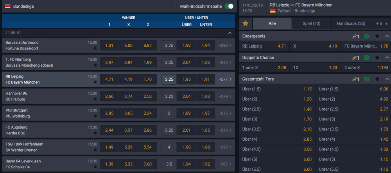Image resolution: width=391 pixels, height=173 pixels.
Task: Favorite the Doppelte Chance market star
Action: pos(377,58)
